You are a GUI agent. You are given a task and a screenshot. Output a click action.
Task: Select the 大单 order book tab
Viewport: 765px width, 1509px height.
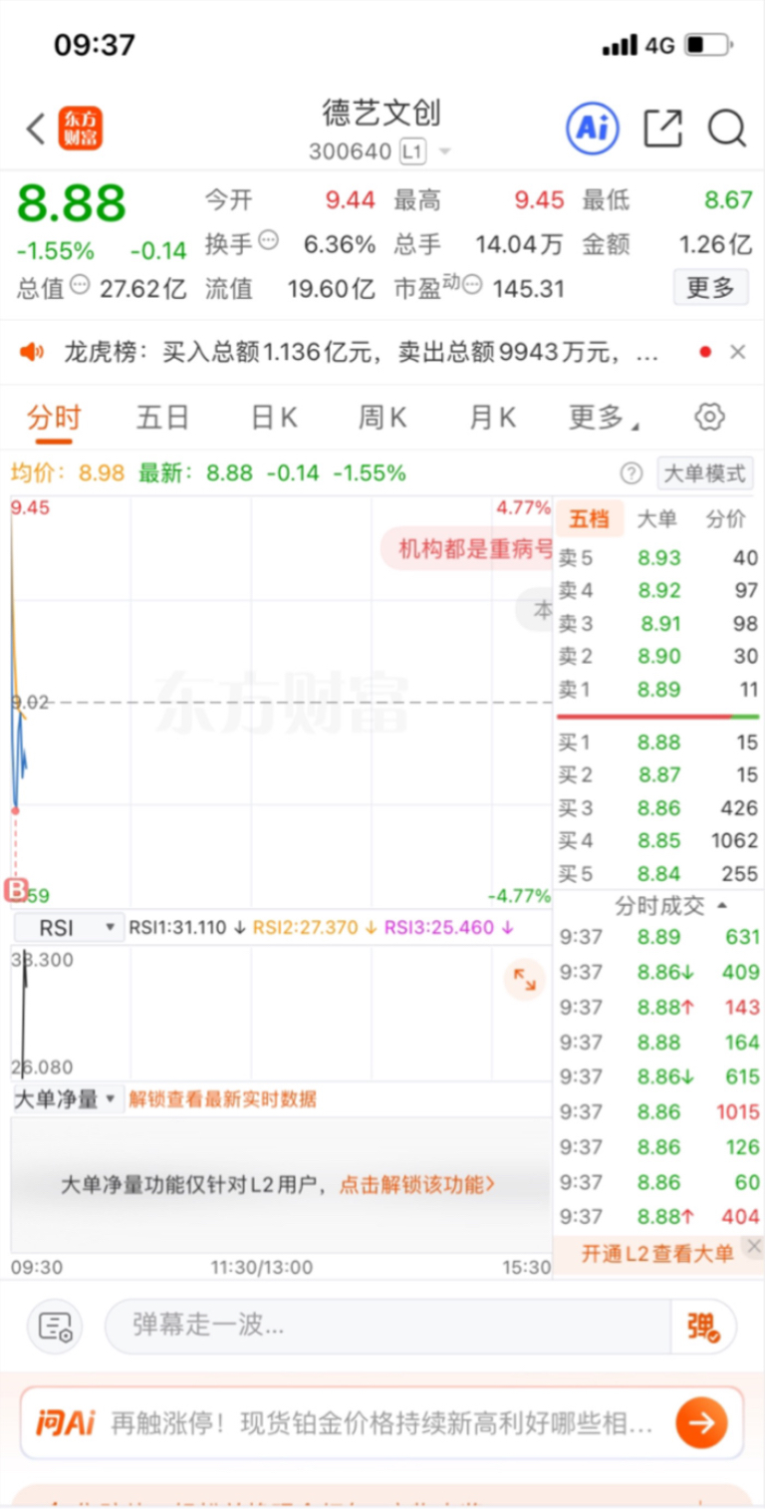pos(656,518)
